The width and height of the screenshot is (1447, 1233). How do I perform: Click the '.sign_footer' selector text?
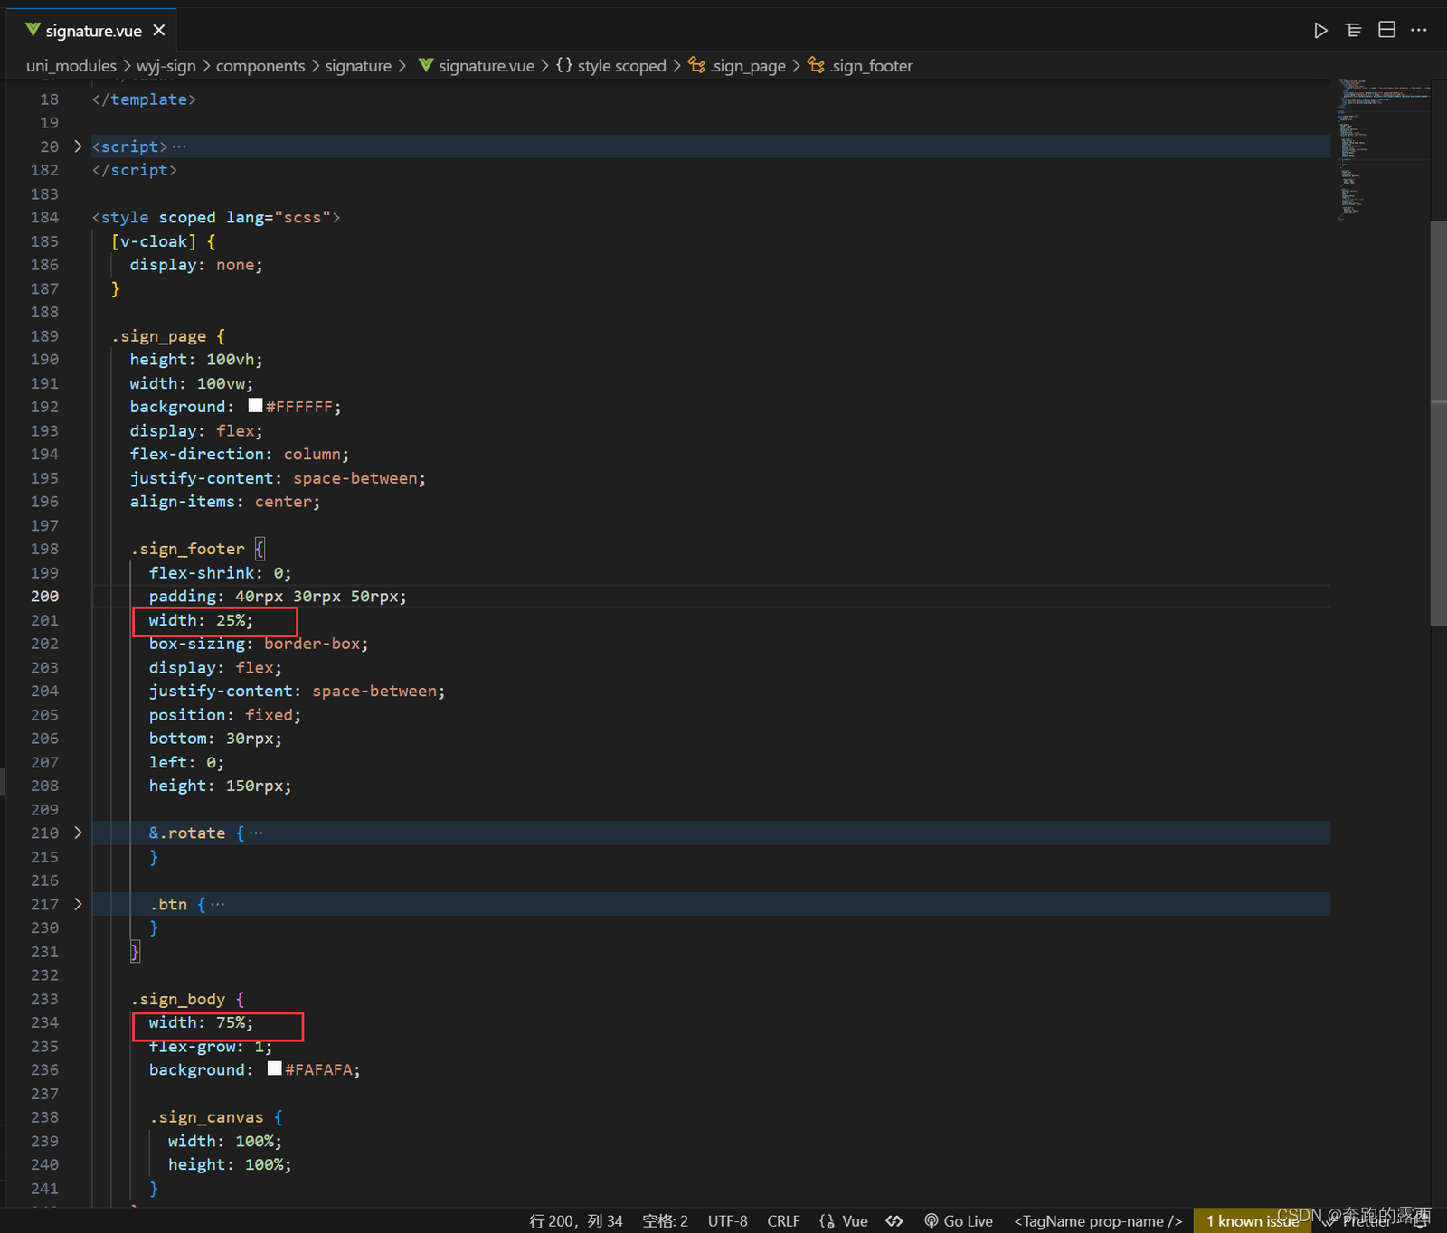(x=187, y=549)
